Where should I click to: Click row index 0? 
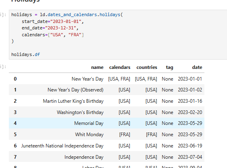(15, 79)
